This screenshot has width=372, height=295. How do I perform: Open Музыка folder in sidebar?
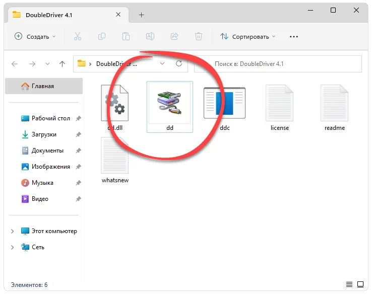(42, 183)
